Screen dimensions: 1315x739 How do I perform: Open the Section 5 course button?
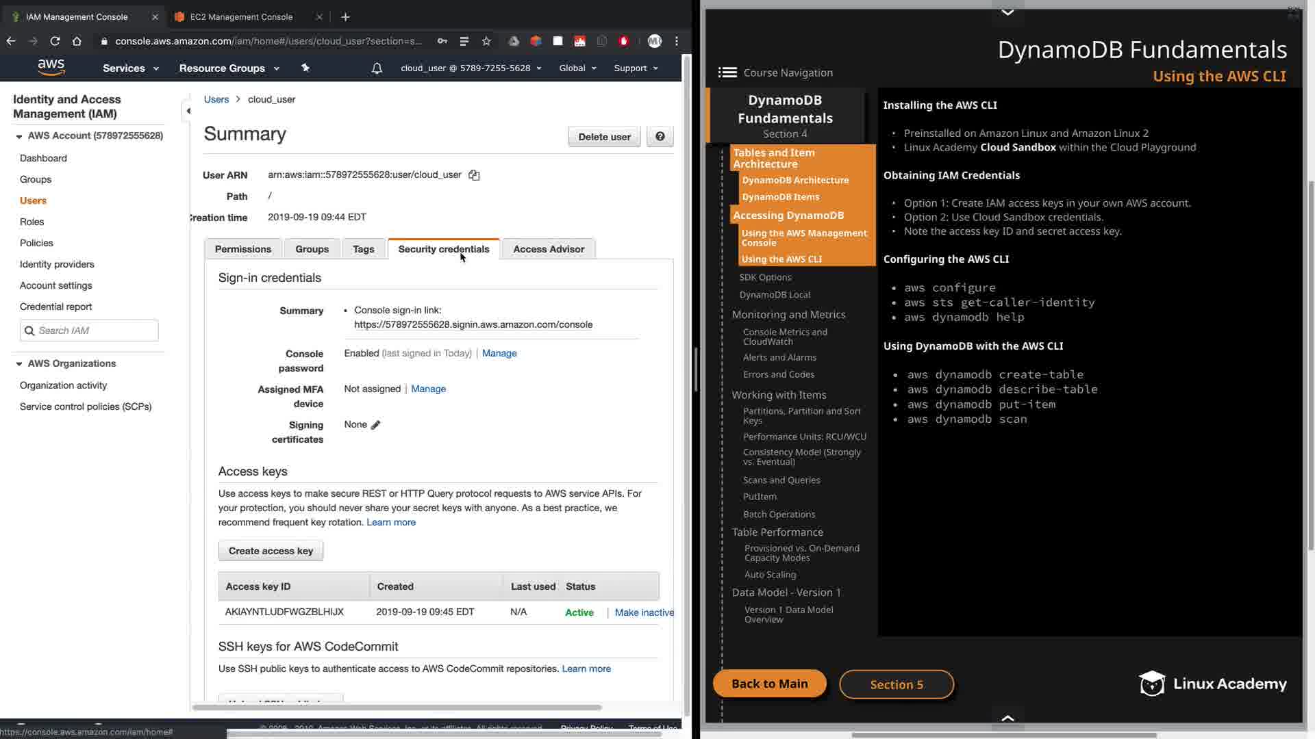click(896, 684)
